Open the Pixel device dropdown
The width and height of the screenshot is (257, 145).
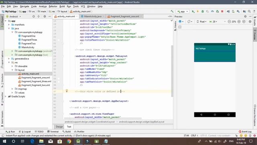point(202,21)
